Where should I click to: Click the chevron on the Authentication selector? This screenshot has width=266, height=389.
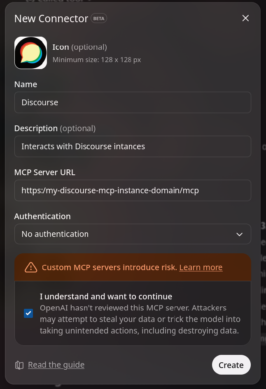tap(239, 234)
